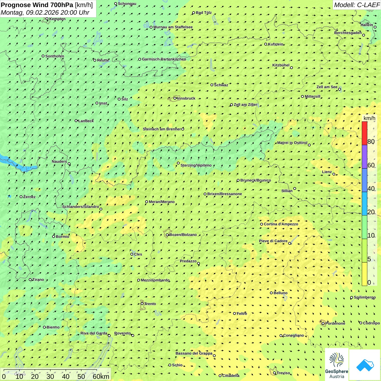Viewport: 381px width, 381px height.
Task: Click the Steinach am Brenner label
Action: click(x=162, y=129)
